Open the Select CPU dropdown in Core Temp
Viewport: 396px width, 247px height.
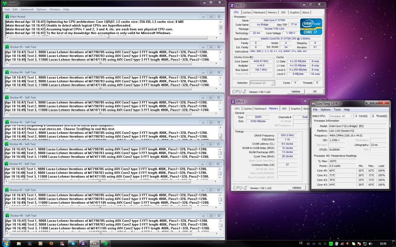tap(341, 116)
